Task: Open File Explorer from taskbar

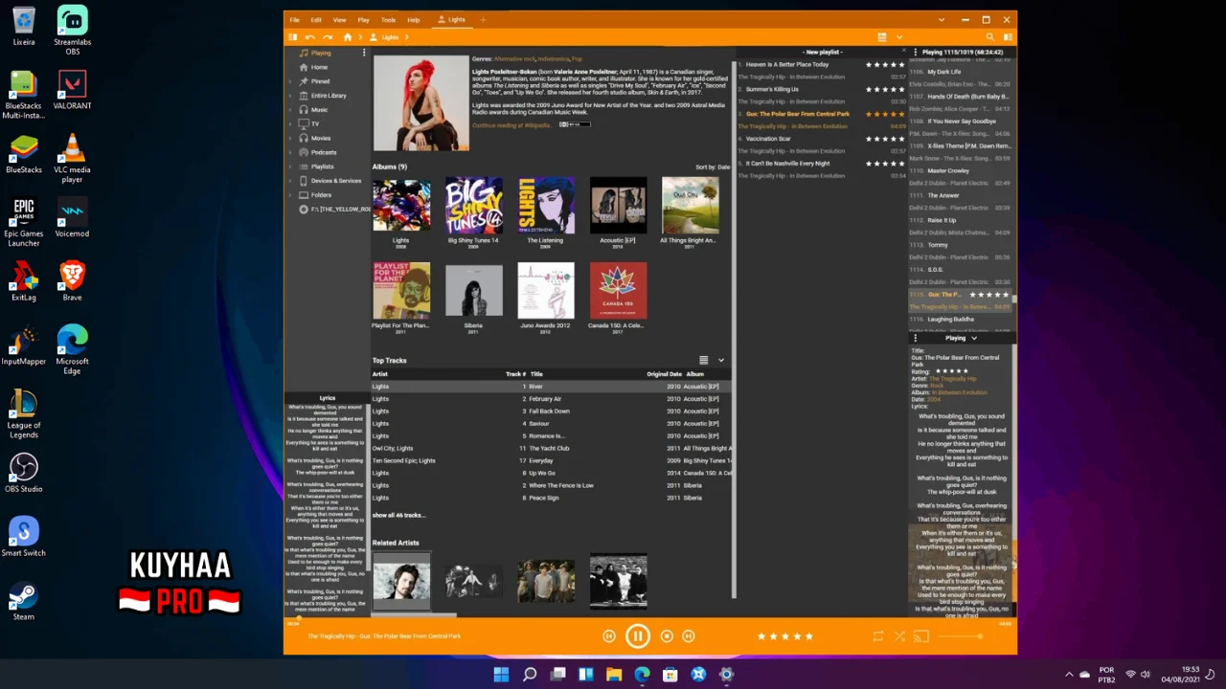Action: (614, 675)
